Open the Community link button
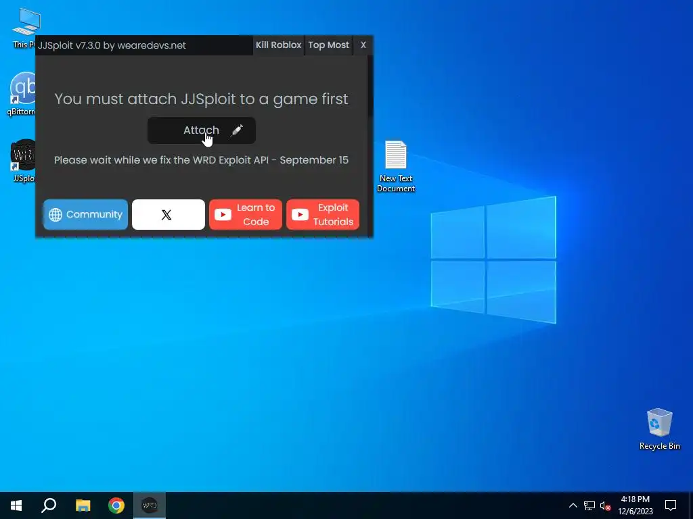Viewport: 693px width, 519px height. (x=86, y=214)
